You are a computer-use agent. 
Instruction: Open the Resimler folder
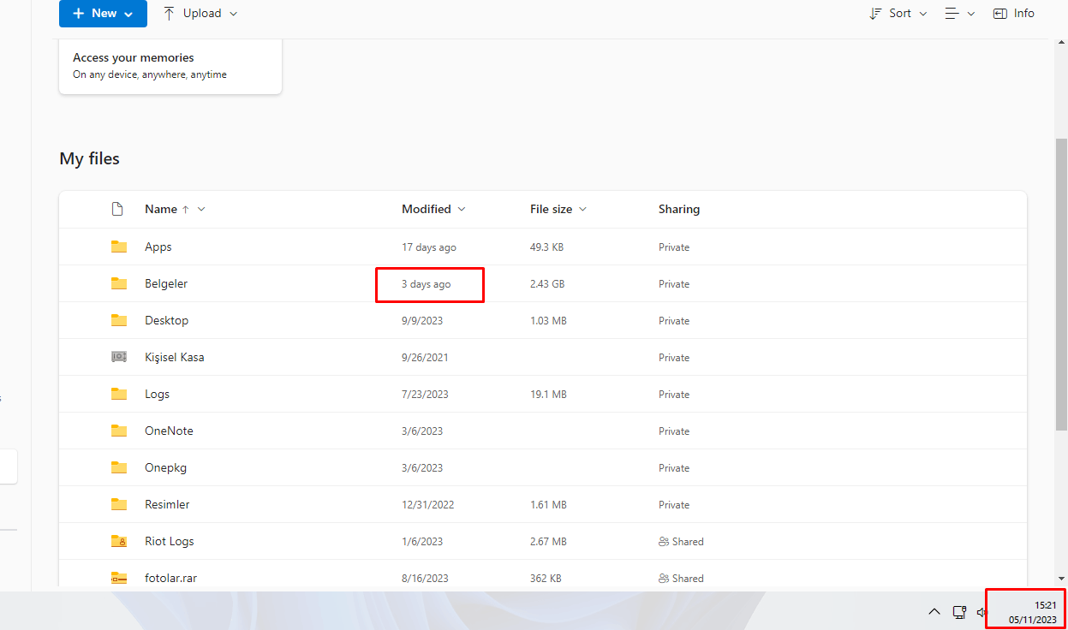(167, 504)
